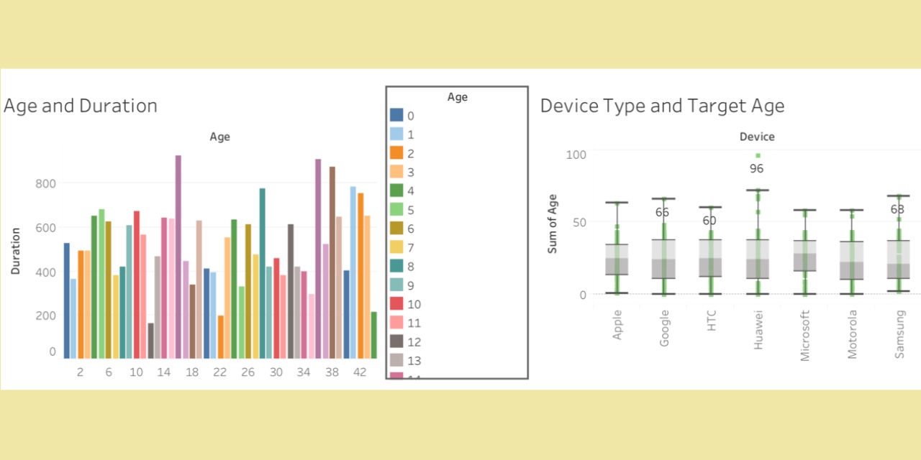The height and width of the screenshot is (460, 921).
Task: Select the Age 10 red legend swatch
Action: [x=397, y=304]
